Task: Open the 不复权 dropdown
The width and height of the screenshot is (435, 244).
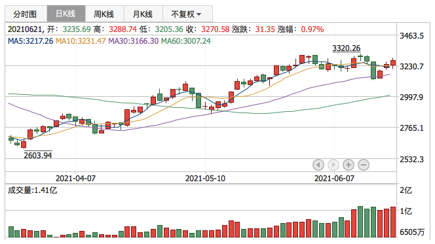Action: pyautogui.click(x=187, y=14)
